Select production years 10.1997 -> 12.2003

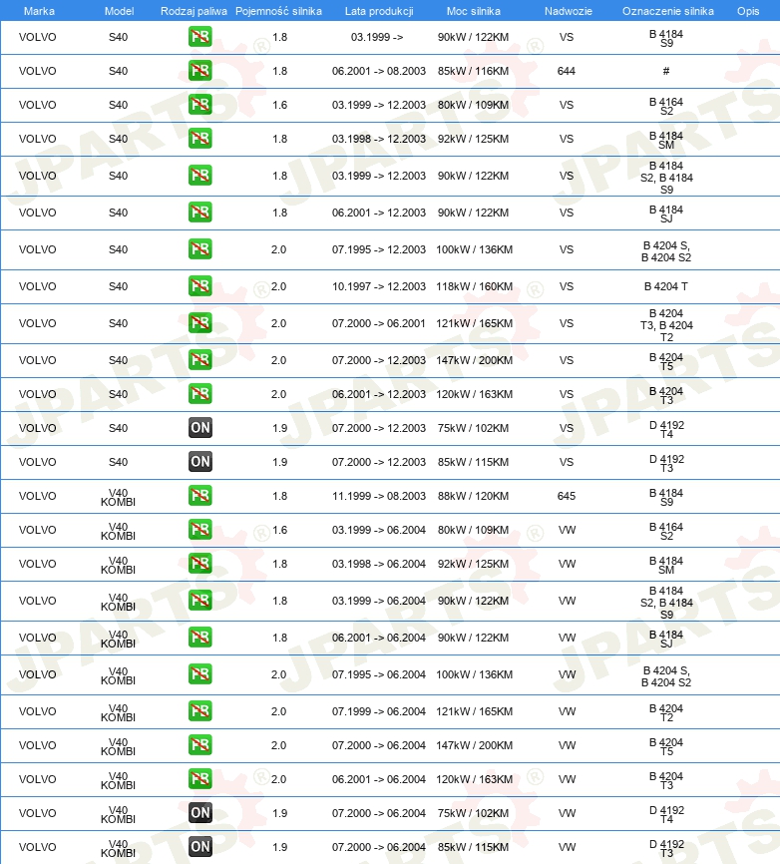(x=379, y=286)
